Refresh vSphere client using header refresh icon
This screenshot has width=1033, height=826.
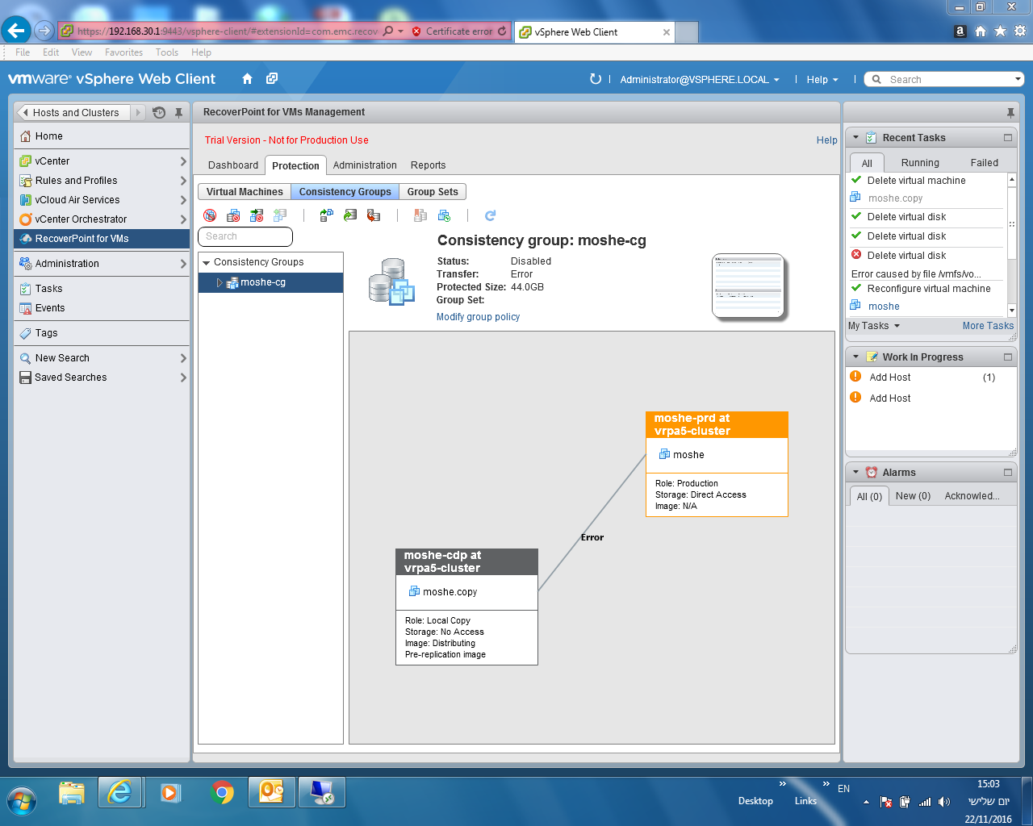[596, 79]
